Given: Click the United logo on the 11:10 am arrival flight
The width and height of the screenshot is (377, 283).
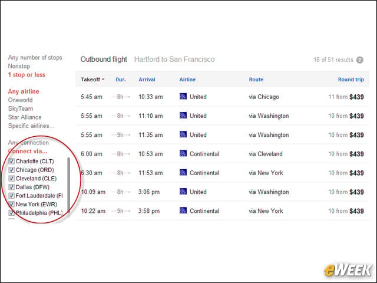Looking at the screenshot, I should (x=183, y=116).
